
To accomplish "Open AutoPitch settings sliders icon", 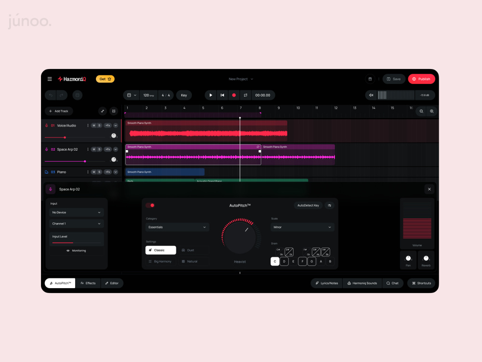I will [330, 205].
